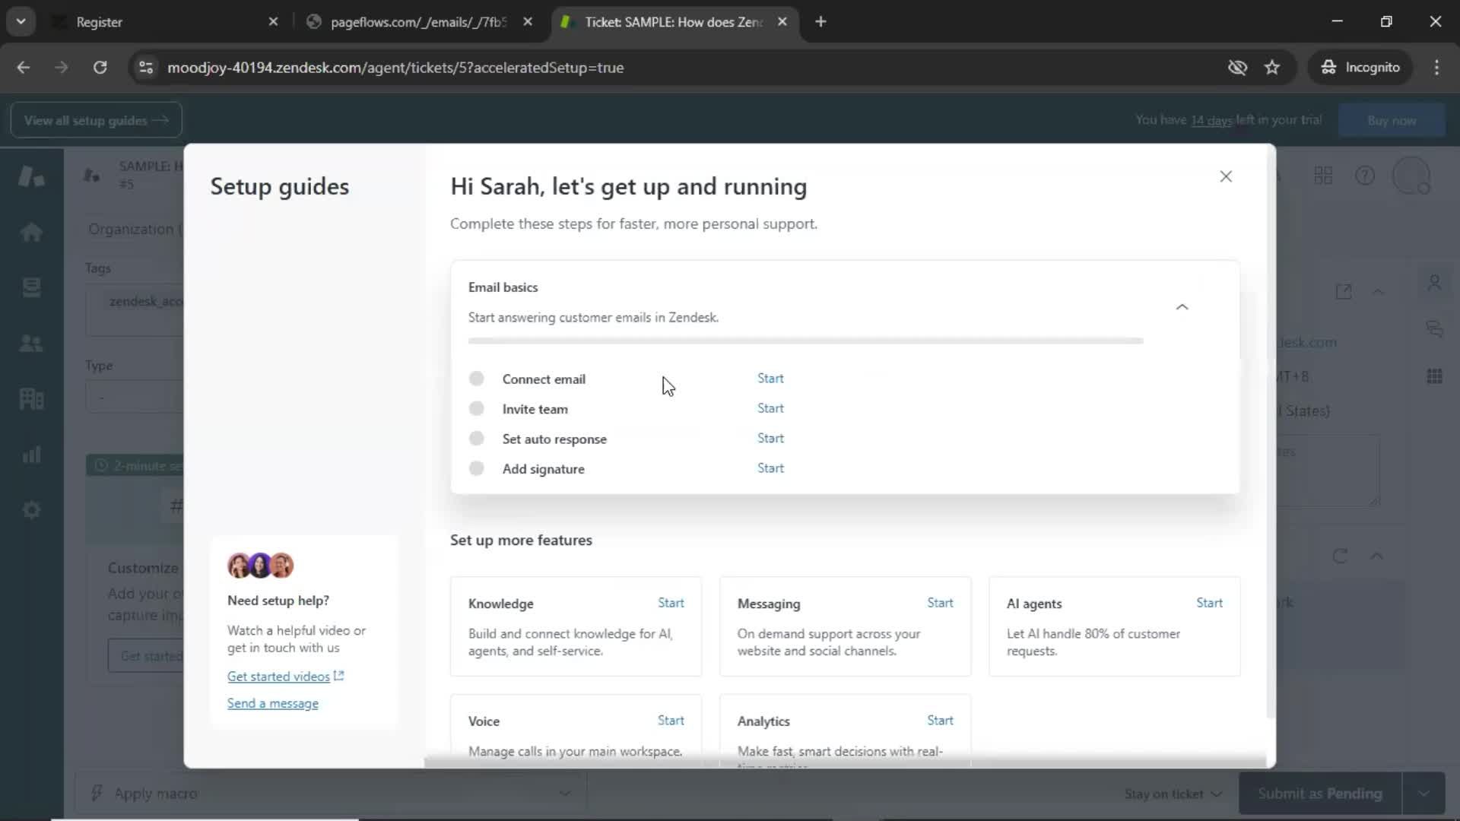Screen dimensions: 1460x821
Task: Click View all setup guides button
Action: click(x=96, y=120)
